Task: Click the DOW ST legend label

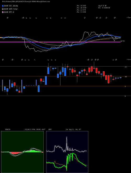Action: coord(11,6)
